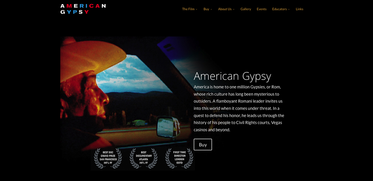The height and width of the screenshot is (181, 373).
Task: Click the First Time Director London laurel
Action: (179, 158)
